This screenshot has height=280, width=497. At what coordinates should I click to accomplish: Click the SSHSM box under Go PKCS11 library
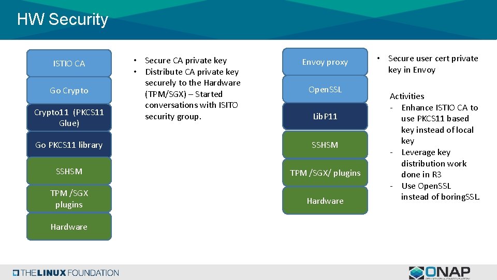(x=69, y=172)
